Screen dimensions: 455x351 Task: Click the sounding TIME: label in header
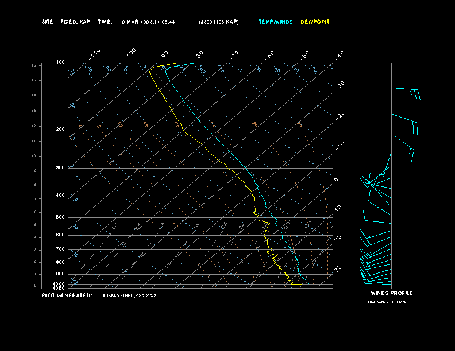point(105,22)
